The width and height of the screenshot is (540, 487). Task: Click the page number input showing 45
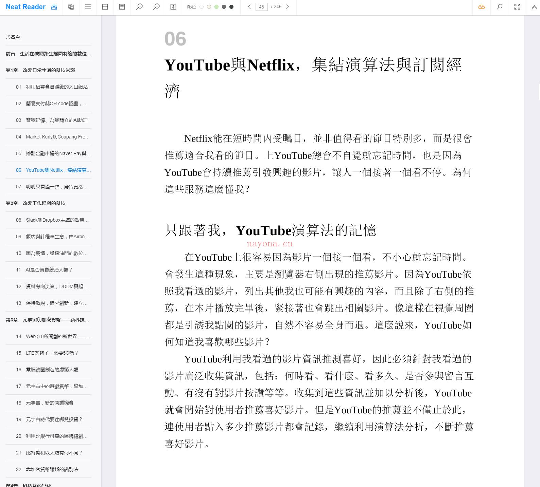tap(261, 7)
